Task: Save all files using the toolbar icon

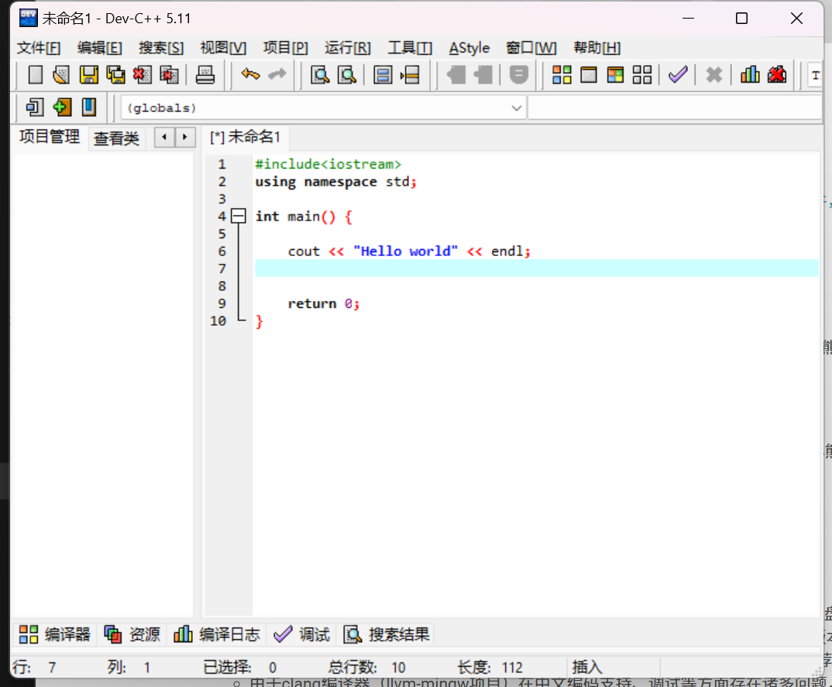Action: pos(115,75)
